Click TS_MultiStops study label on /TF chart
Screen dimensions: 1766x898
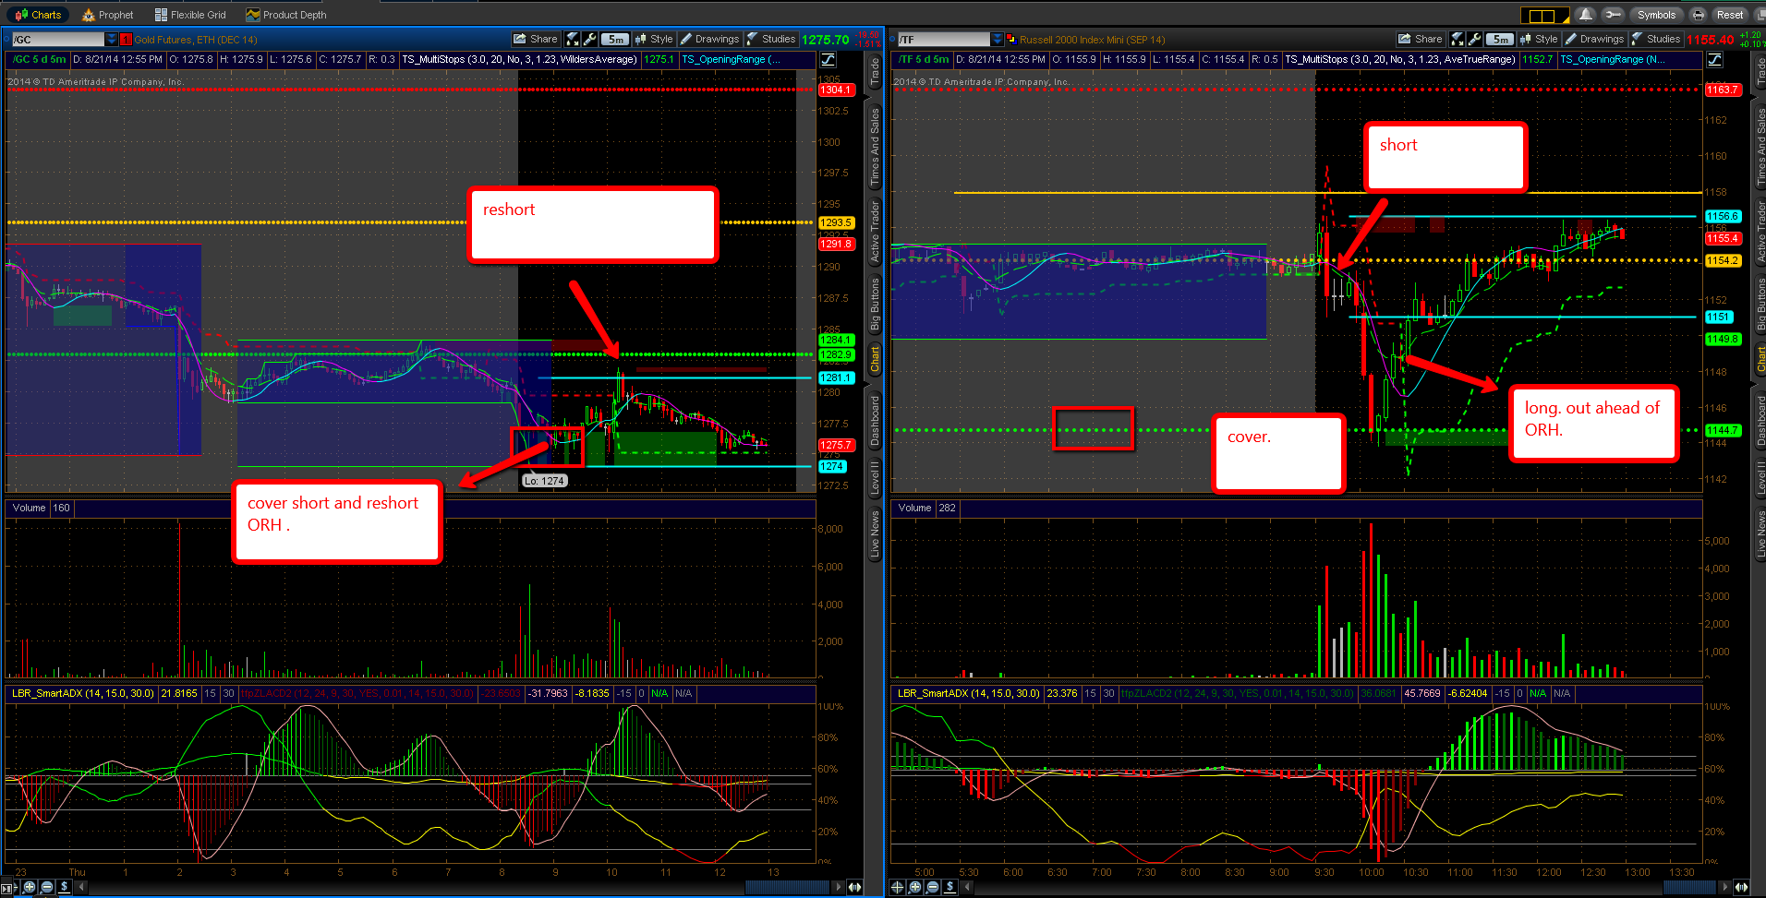point(1400,59)
